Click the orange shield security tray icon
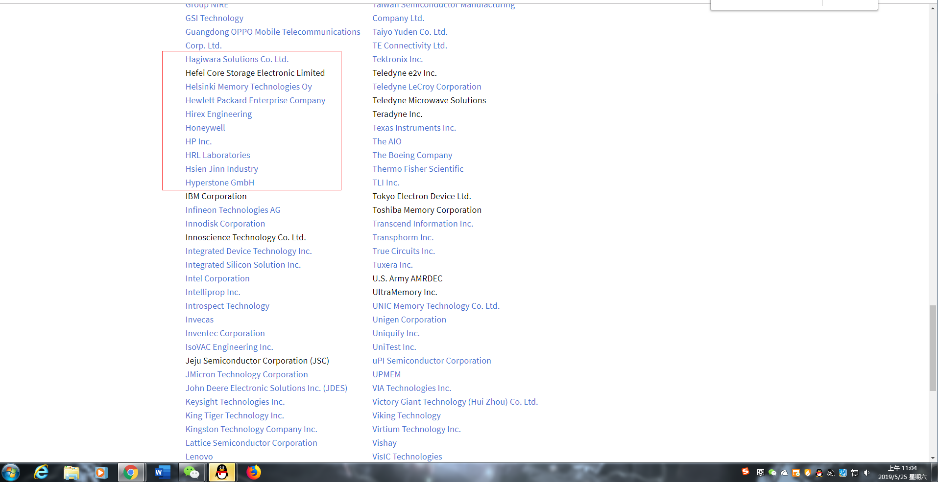Screen dimensions: 938x482 click(808, 473)
